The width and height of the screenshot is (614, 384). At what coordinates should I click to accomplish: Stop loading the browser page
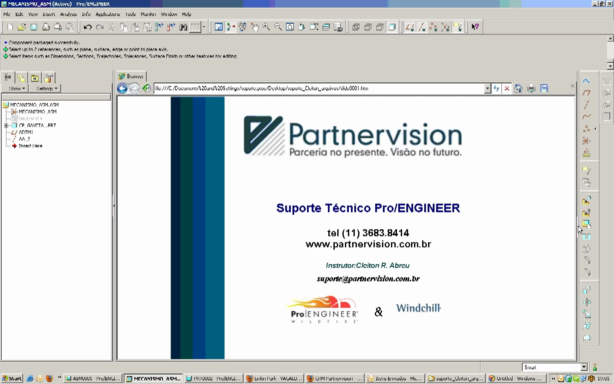coord(507,88)
